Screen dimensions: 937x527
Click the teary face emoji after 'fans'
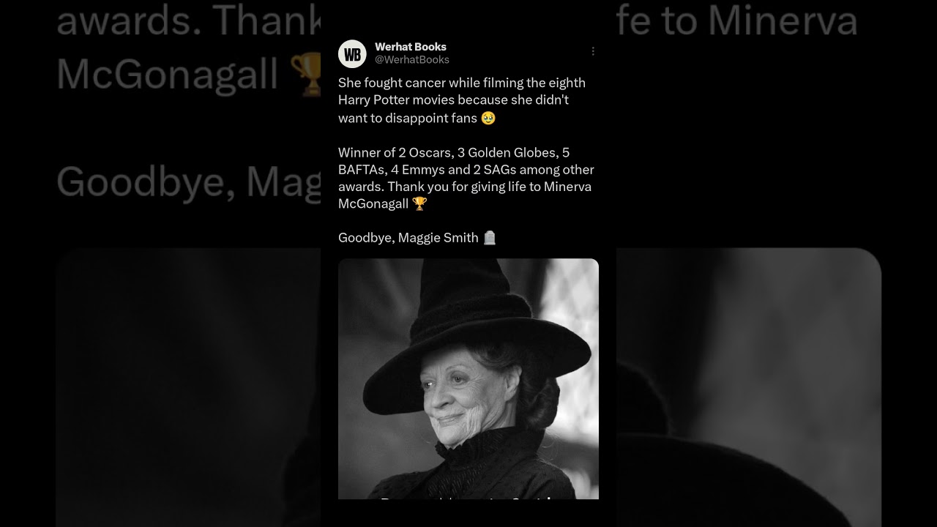[488, 118]
